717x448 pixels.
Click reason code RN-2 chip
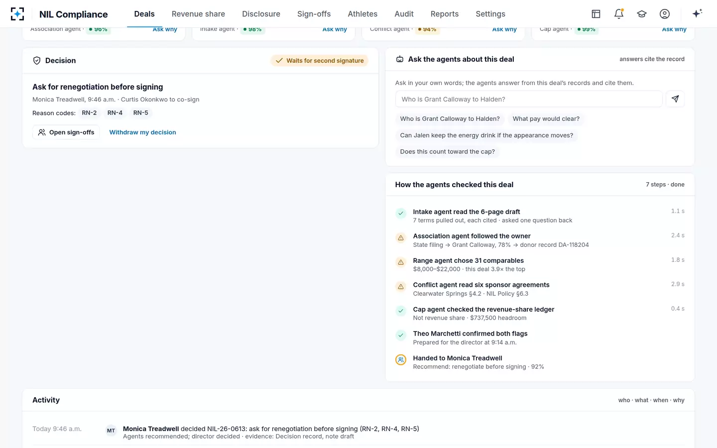[90, 113]
